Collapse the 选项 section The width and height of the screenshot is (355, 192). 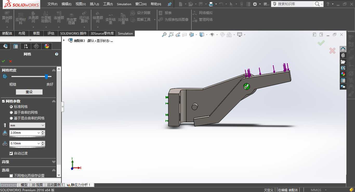pos(54,170)
